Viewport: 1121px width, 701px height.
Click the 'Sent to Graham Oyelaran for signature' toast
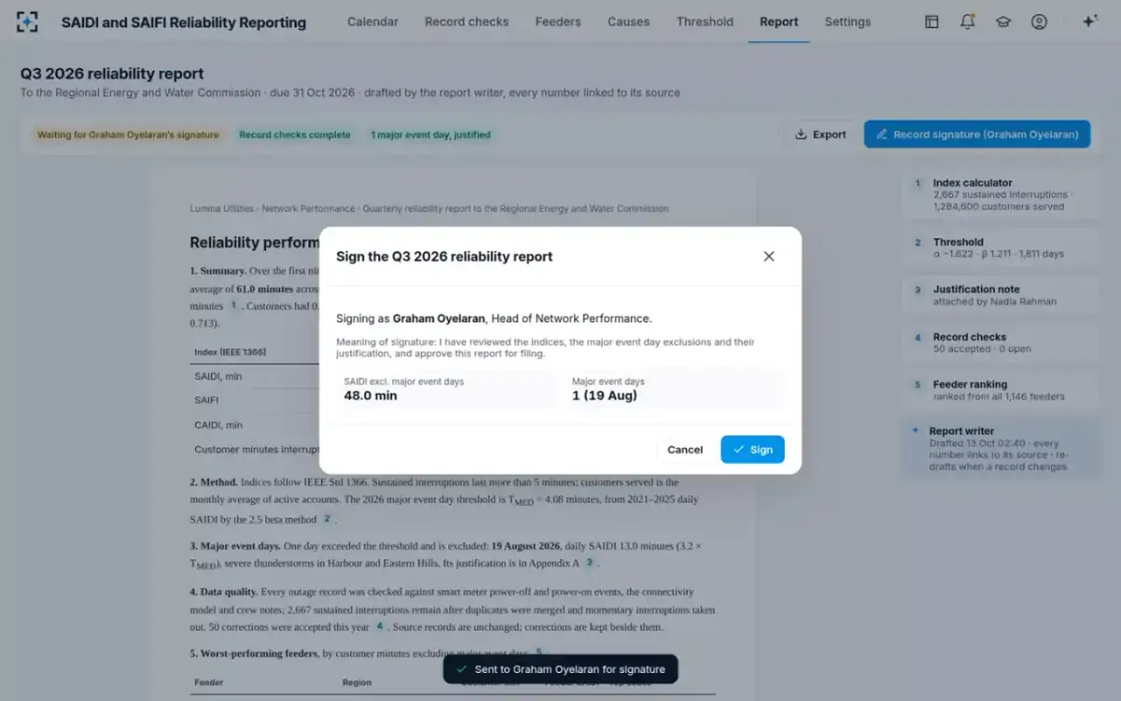560,669
